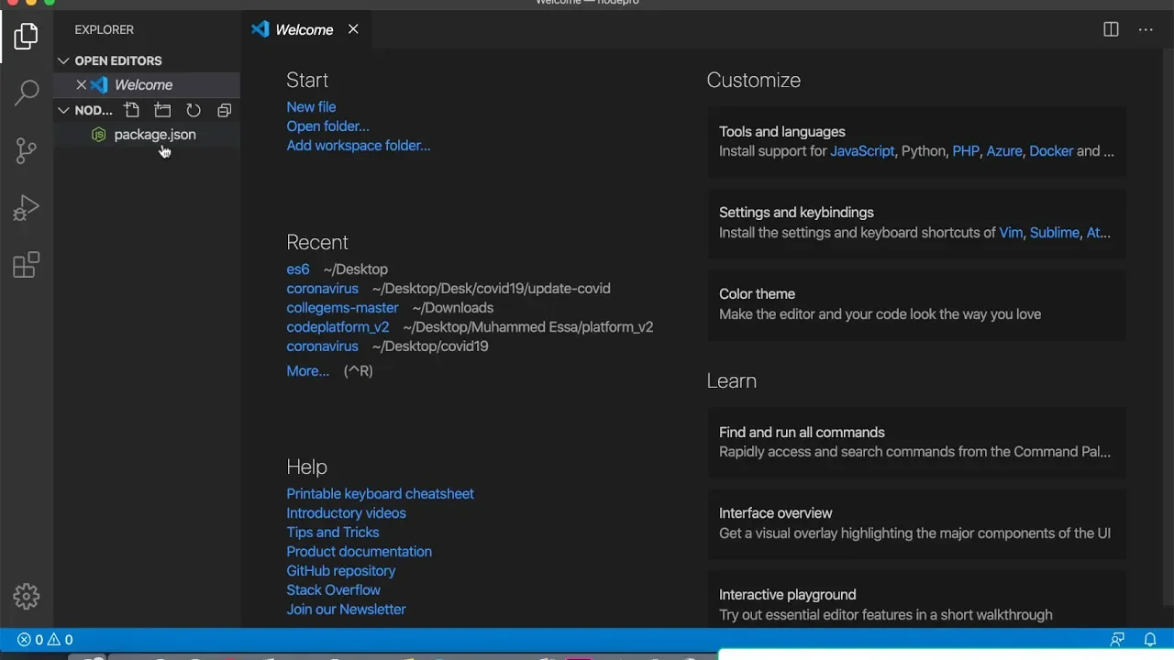Click the New File icon in explorer
1174x660 pixels.
[132, 110]
